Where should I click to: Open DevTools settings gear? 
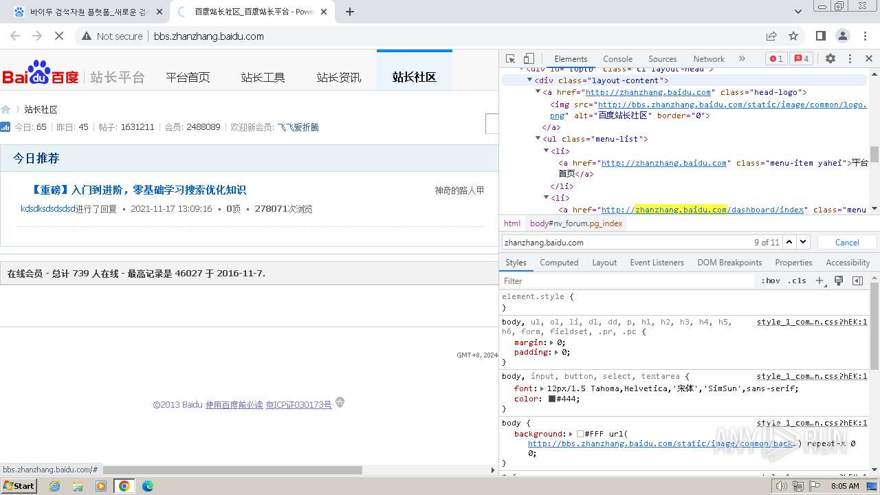pyautogui.click(x=830, y=59)
